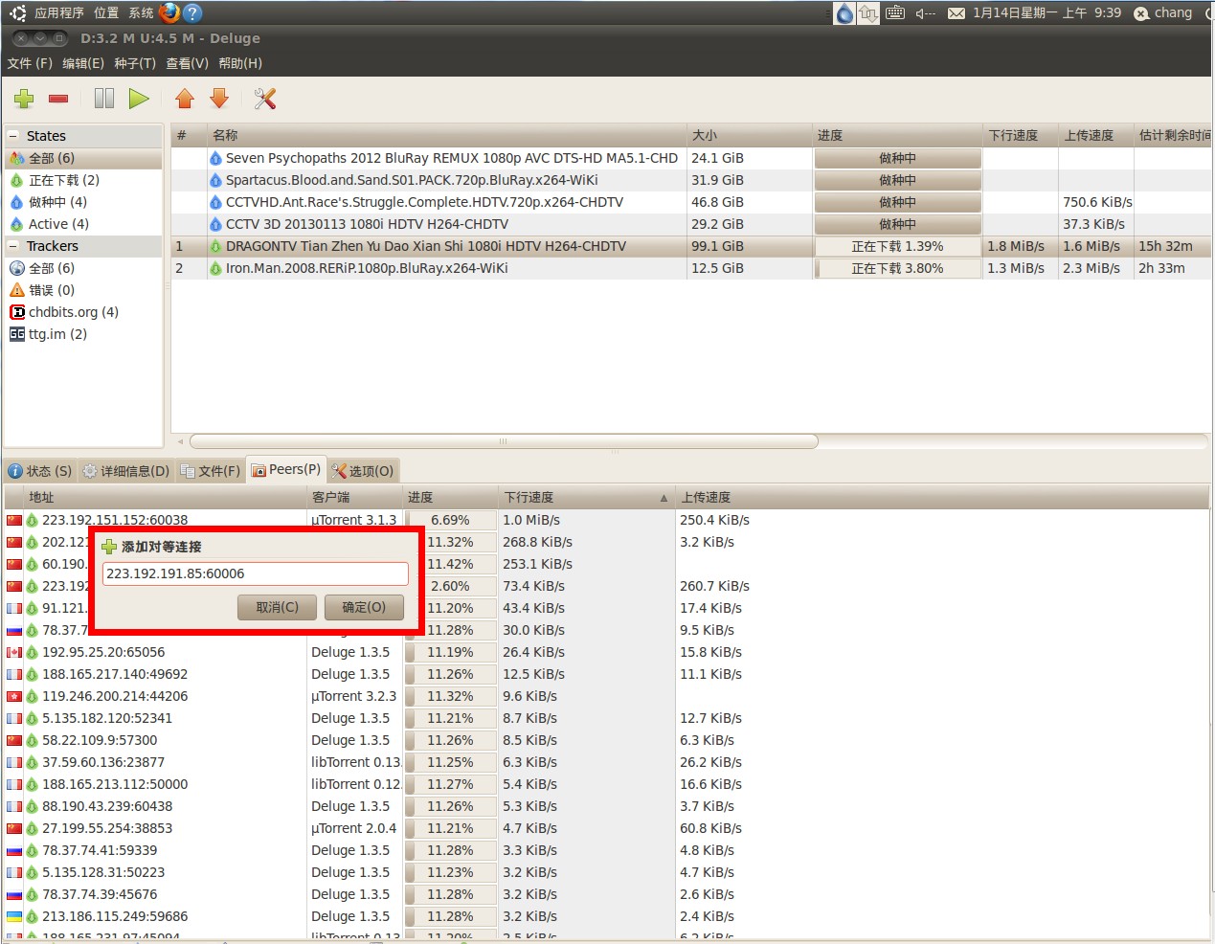Click the 6.69% peer progress bar

pyautogui.click(x=450, y=520)
